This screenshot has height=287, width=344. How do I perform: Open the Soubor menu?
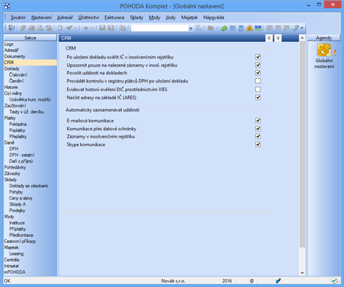(x=18, y=17)
